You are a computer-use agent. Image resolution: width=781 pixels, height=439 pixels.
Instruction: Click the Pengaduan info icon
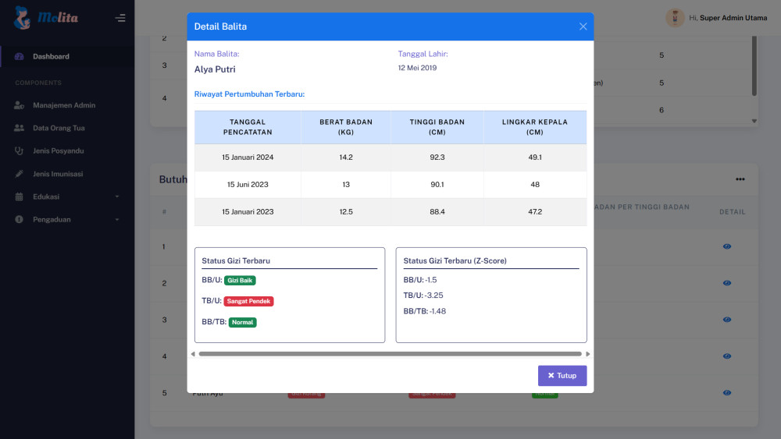[x=19, y=220]
